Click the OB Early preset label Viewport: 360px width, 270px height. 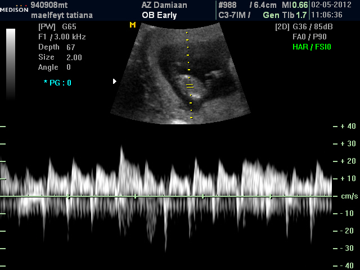click(x=159, y=15)
